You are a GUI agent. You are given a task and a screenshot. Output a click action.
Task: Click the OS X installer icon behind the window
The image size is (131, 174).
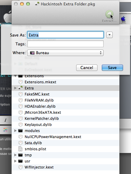(x=123, y=19)
